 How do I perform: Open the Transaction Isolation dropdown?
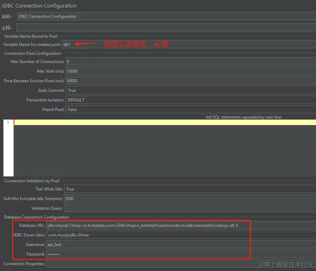click(x=190, y=100)
